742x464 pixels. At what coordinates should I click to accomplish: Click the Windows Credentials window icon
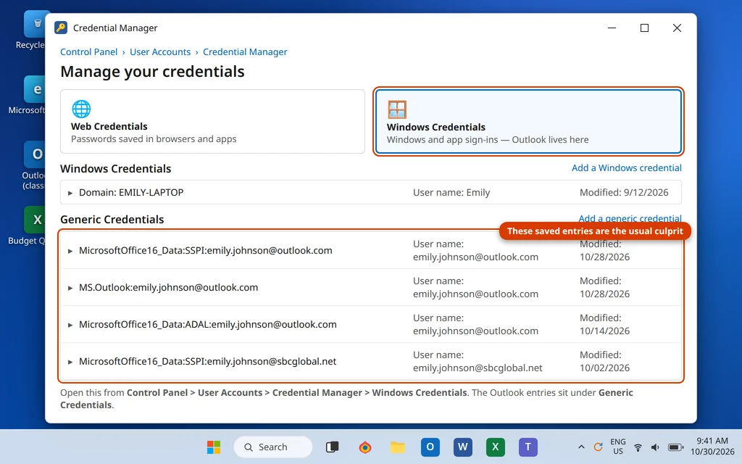click(x=396, y=109)
